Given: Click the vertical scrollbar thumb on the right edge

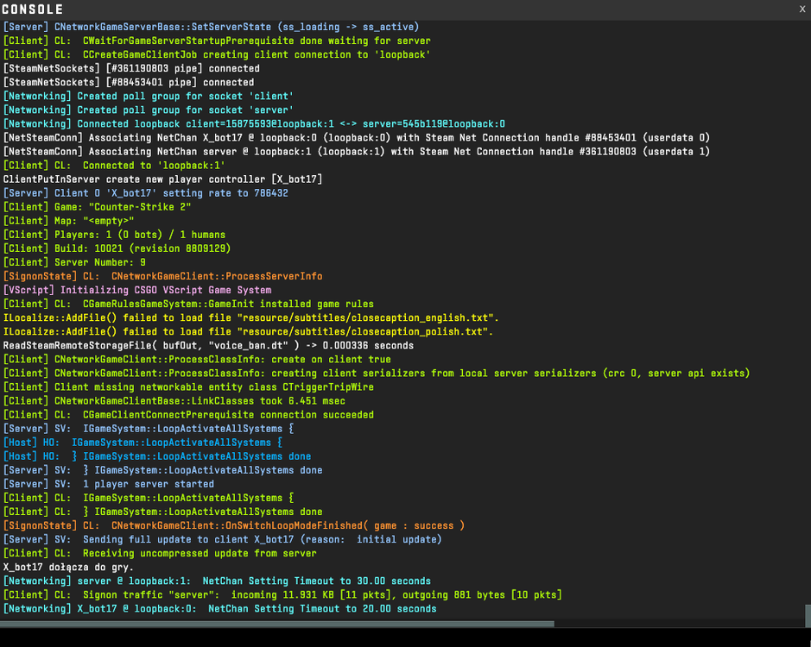Looking at the screenshot, I should (808, 615).
